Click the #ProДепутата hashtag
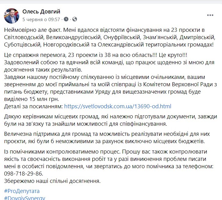 pos(22,191)
